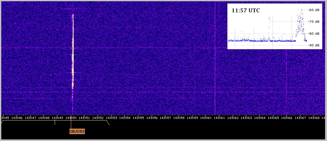Click the 143047 frequency tick label

[x=31, y=118]
